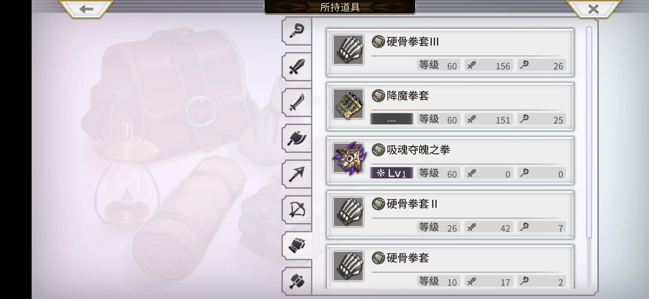Select the 吸魂夺魄之拳 weapon thumbnail

(x=349, y=158)
